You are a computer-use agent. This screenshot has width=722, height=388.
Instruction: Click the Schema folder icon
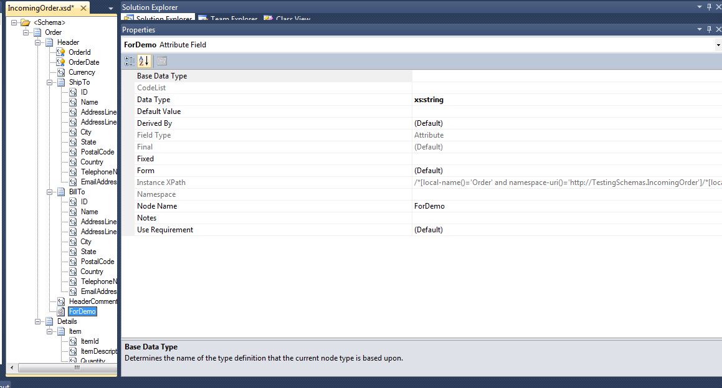26,22
